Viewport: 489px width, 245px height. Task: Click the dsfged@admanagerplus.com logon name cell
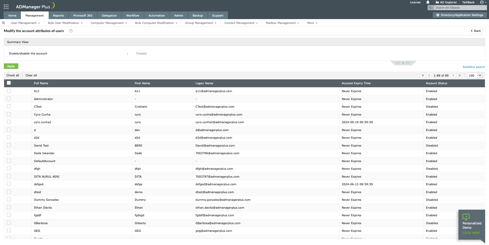coord(216,184)
